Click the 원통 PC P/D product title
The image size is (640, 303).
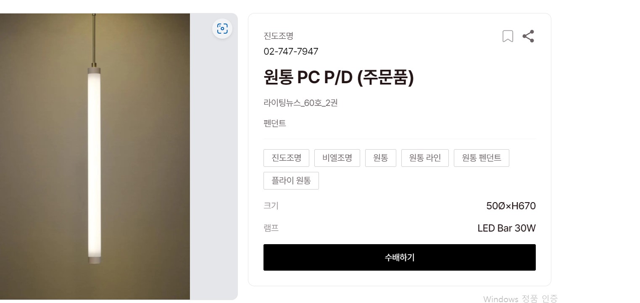(x=339, y=77)
